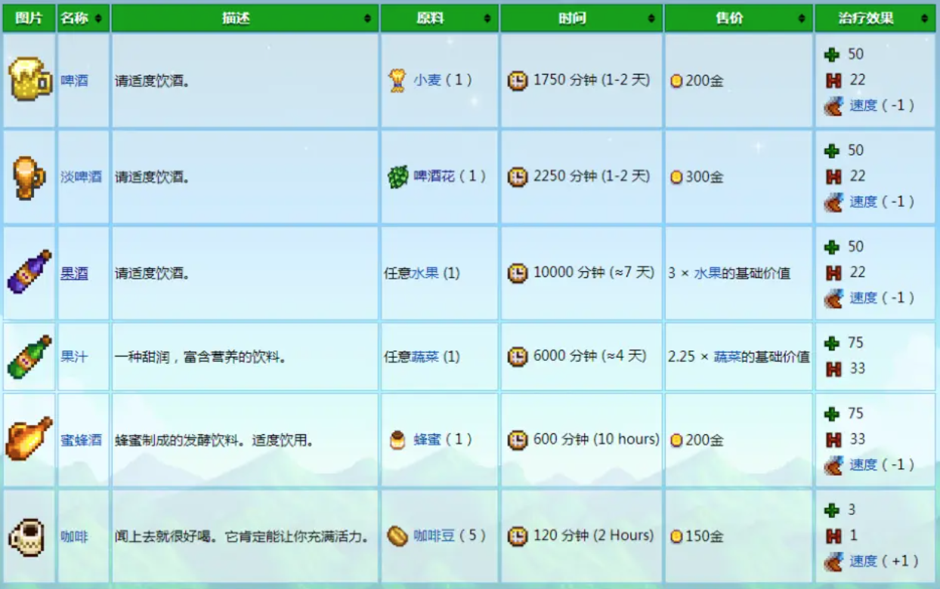Click the clock icon beside 600 分钟
The height and width of the screenshot is (589, 940).
coord(518,439)
